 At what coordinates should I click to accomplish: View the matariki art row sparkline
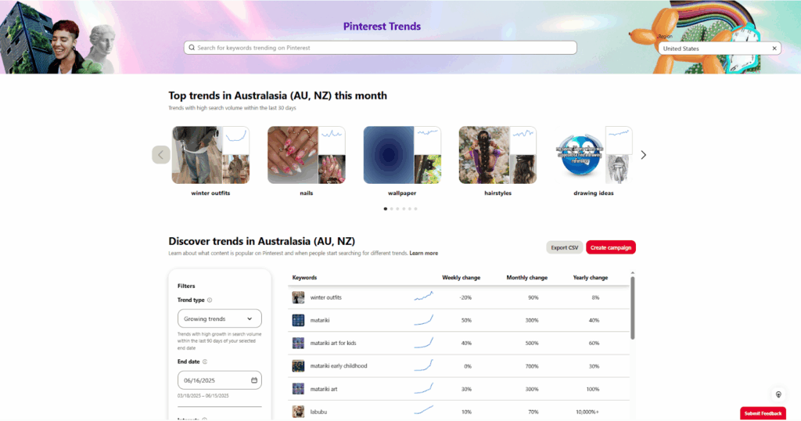click(x=423, y=388)
